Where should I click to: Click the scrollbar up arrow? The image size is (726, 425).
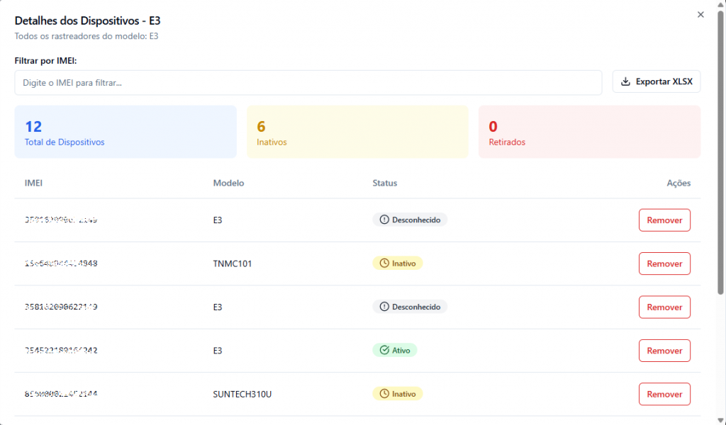click(720, 4)
